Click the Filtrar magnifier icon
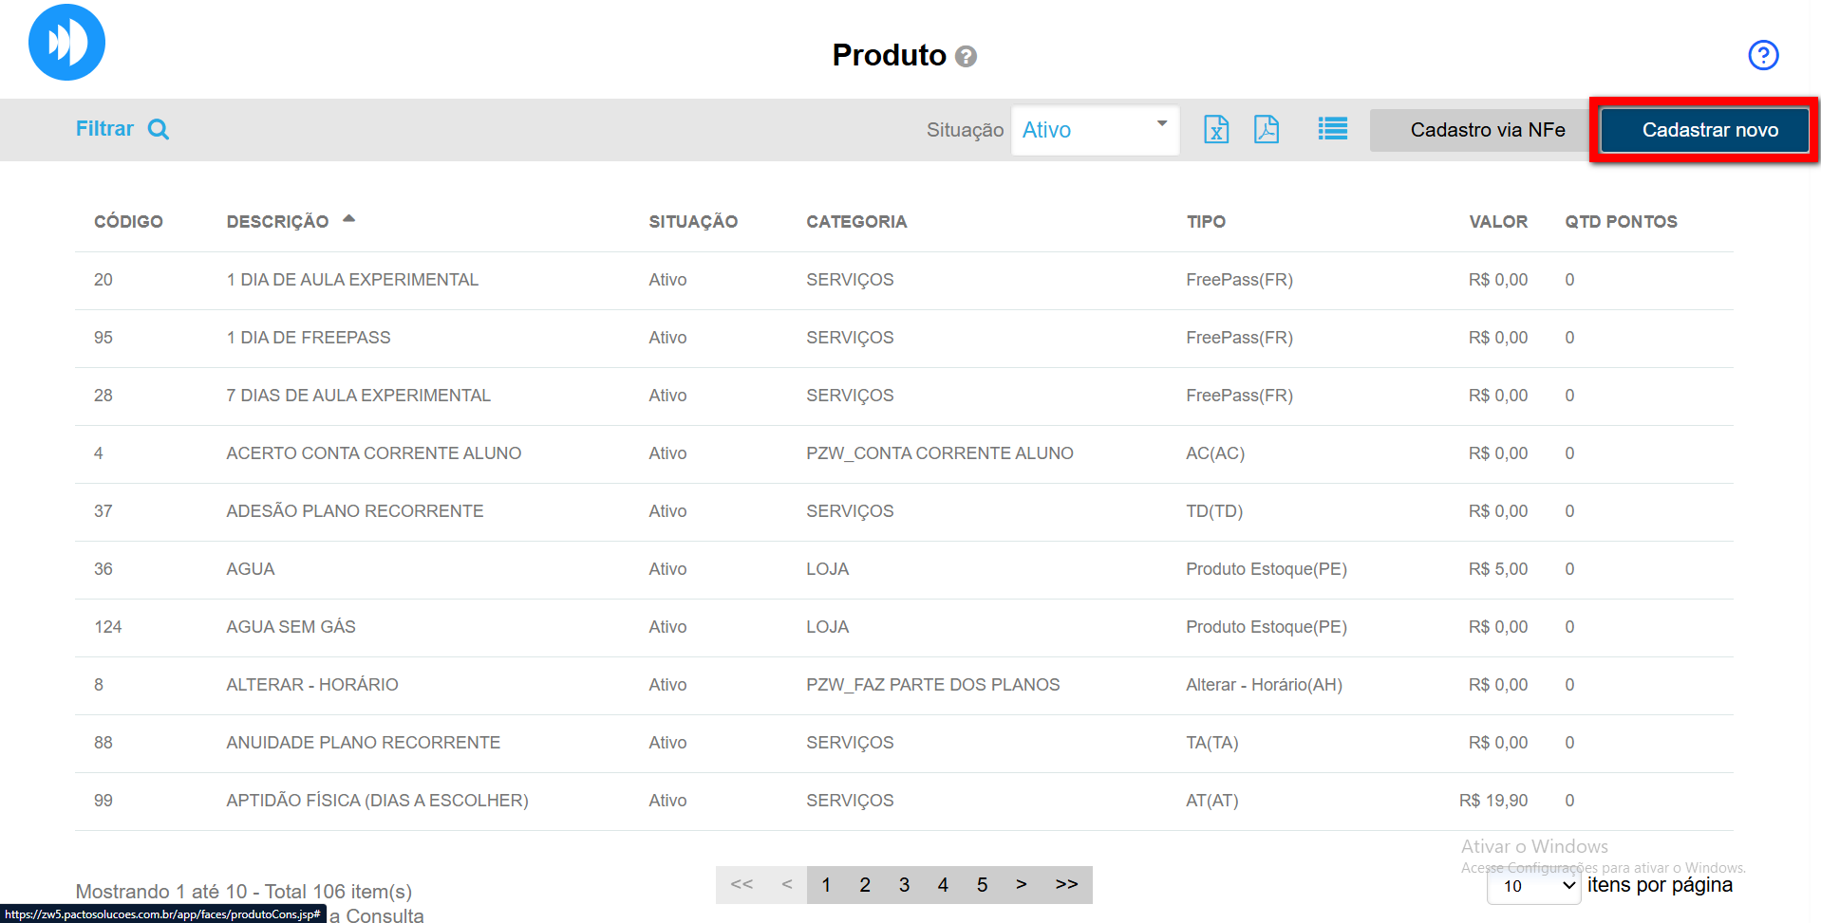 click(x=159, y=130)
